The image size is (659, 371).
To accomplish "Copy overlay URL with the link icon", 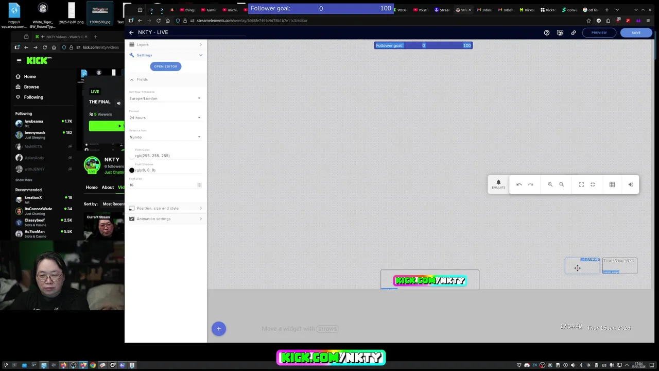I will (x=574, y=32).
